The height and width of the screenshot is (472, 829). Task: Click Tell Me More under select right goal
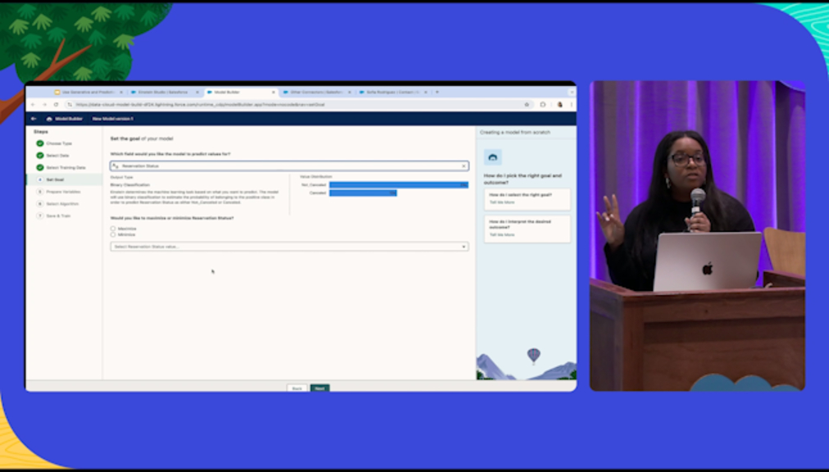(x=502, y=202)
